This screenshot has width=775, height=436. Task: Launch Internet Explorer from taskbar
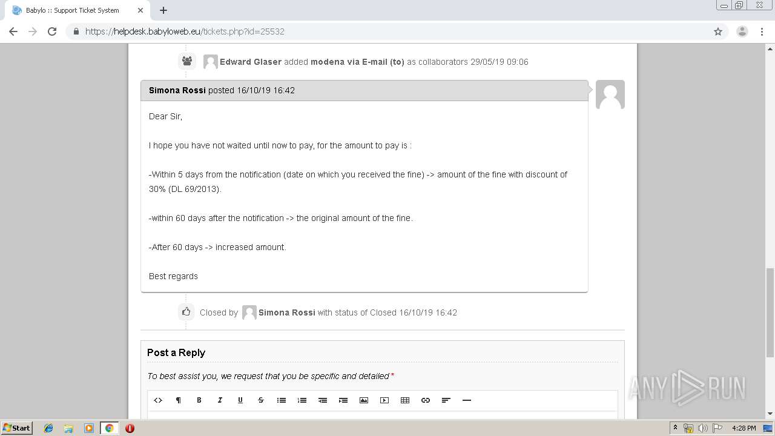(x=48, y=428)
